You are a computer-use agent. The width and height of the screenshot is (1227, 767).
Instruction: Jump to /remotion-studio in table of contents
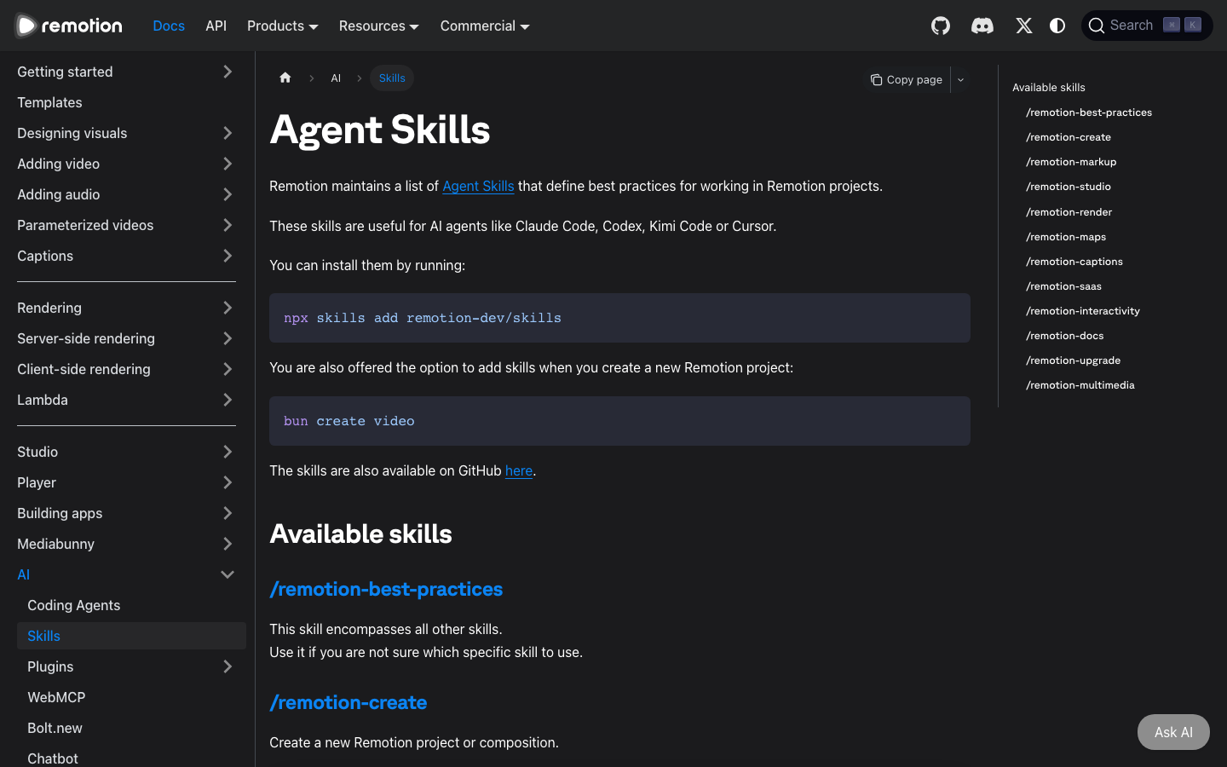click(x=1069, y=186)
